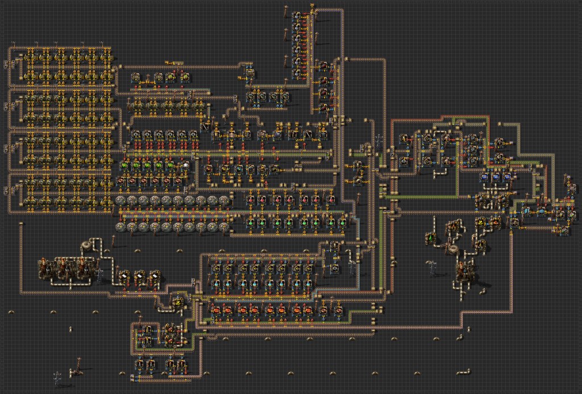Open the rightmost green science pack assembler
Viewport: 582px width, 394px height.
(343, 223)
